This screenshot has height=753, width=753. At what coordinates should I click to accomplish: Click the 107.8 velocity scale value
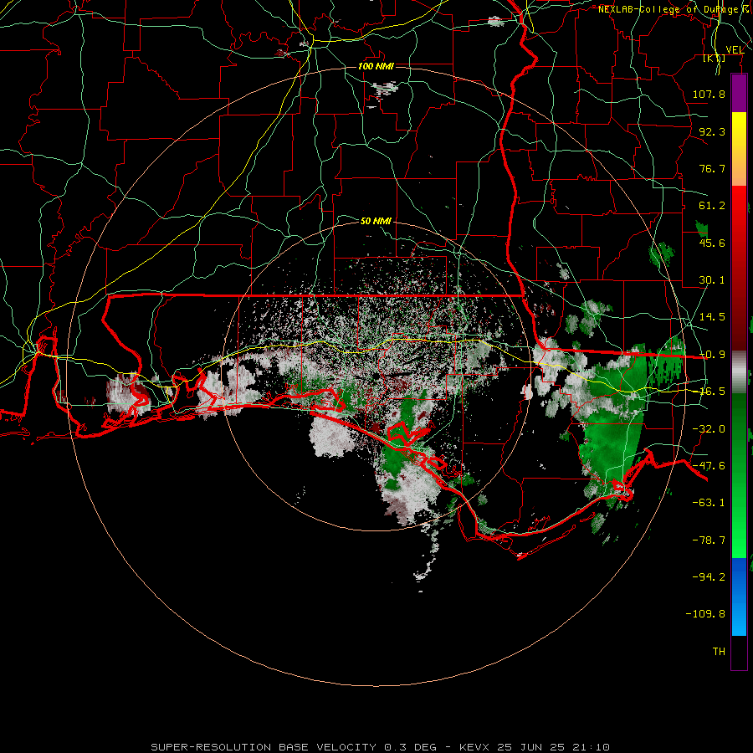[709, 94]
